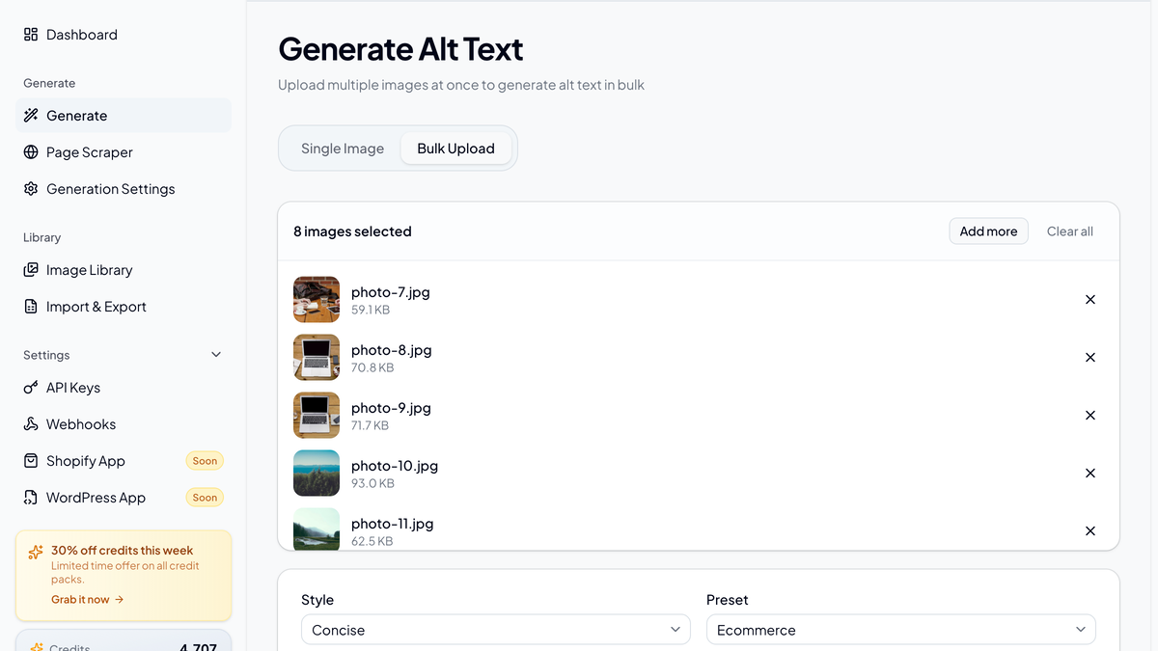Screen dimensions: 1158x651
Task: Navigate to Image Library
Action: [124, 270]
